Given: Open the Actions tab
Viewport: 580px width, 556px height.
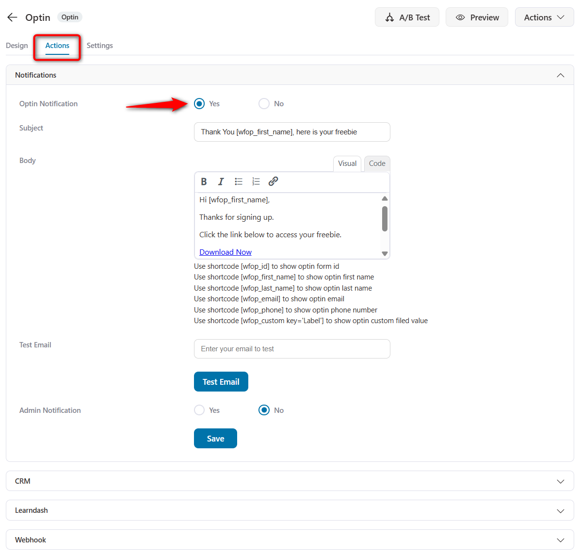Looking at the screenshot, I should coord(57,46).
